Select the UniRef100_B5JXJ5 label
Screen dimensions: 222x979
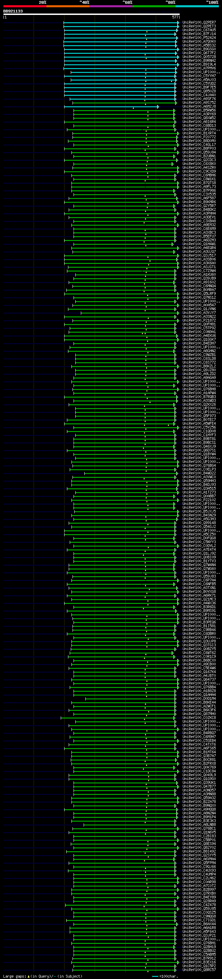click(199, 512)
